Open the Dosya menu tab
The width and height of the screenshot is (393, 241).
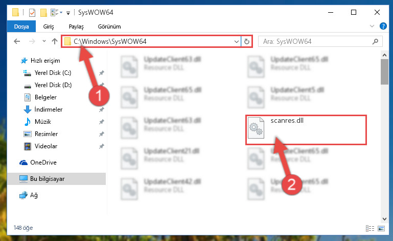(x=21, y=26)
